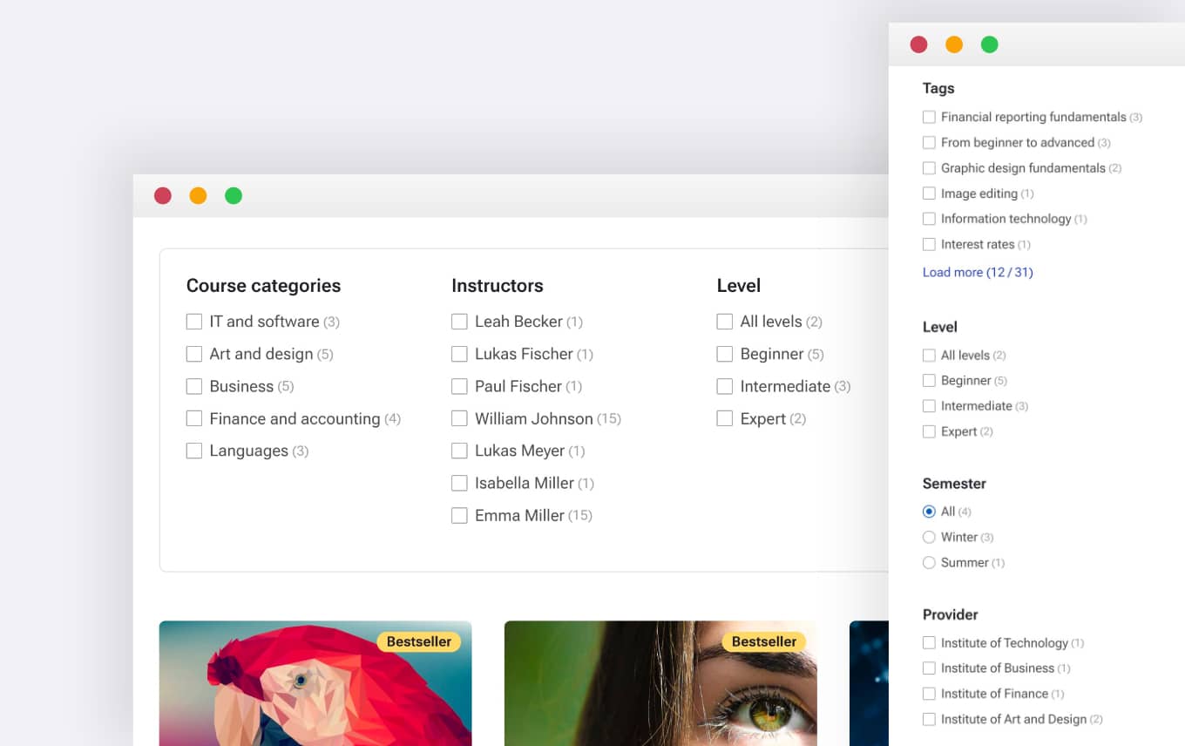Tick the Institute of Business checkbox
This screenshot has height=746, width=1185.
pyautogui.click(x=929, y=668)
